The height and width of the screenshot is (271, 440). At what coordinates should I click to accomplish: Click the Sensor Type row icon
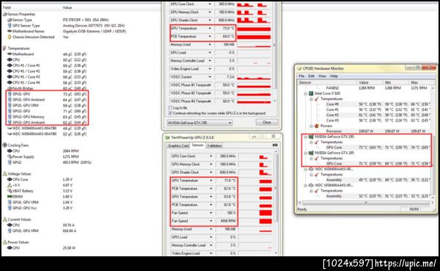pyautogui.click(x=10, y=20)
